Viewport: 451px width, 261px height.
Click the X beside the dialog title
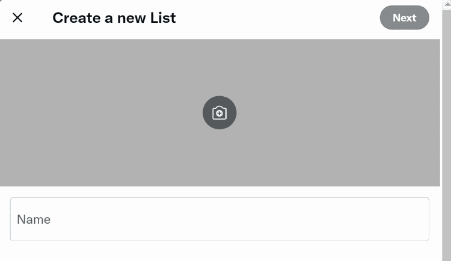17,17
